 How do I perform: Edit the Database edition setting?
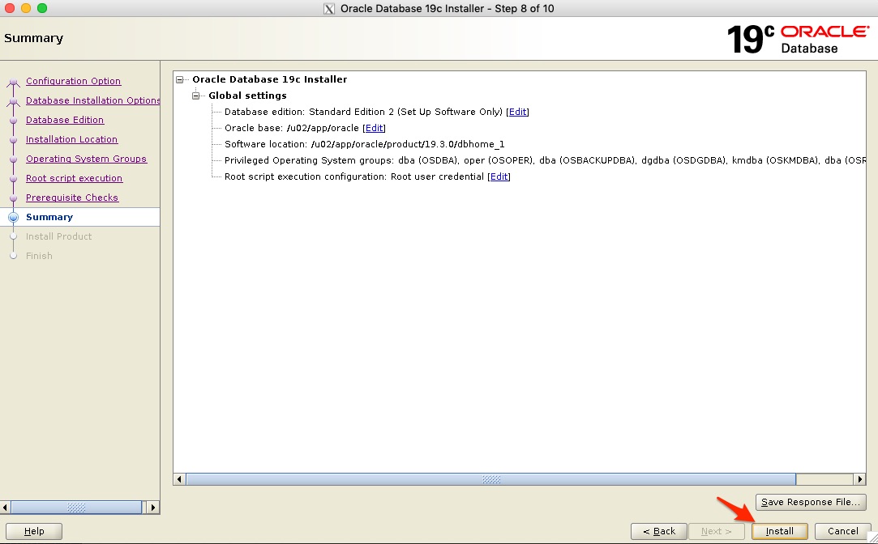coord(517,112)
